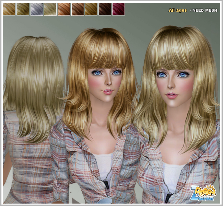Screen dimensions: 223x206
Task: Pick the auburn brown hair swatch
Action: click(78, 9)
